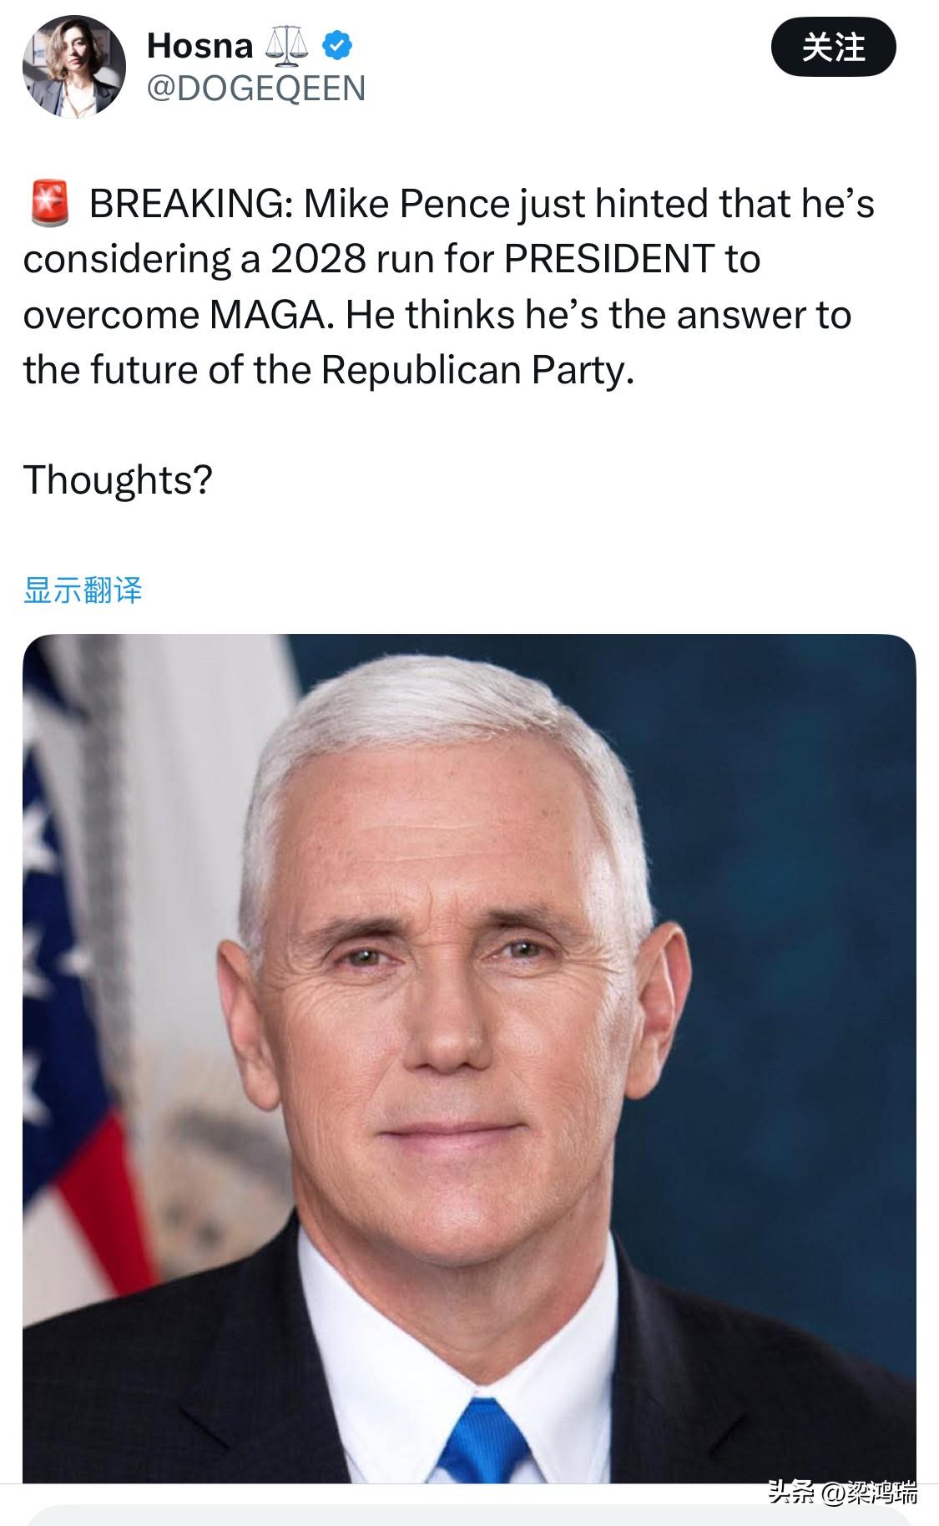The width and height of the screenshot is (939, 1526).
Task: Tap the Hosna display name
Action: tap(199, 46)
